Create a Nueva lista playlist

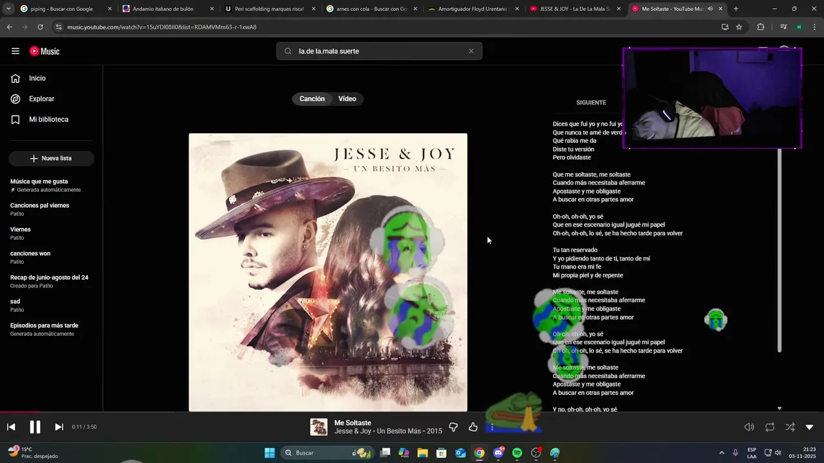51,158
